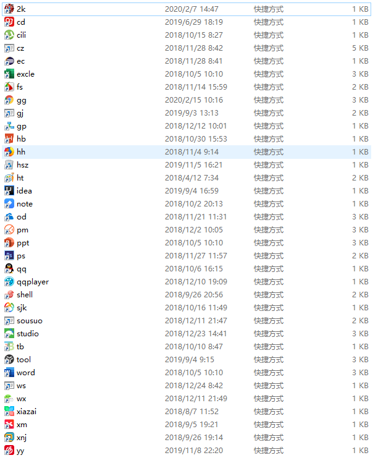Screen dimensions: 386x463
Task: Select the fs shortcut icon
Action: point(9,87)
